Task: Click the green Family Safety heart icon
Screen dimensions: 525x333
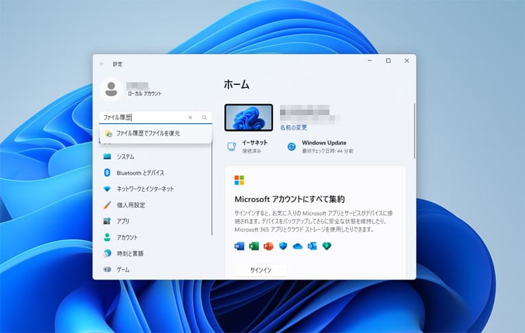Action: (x=327, y=246)
